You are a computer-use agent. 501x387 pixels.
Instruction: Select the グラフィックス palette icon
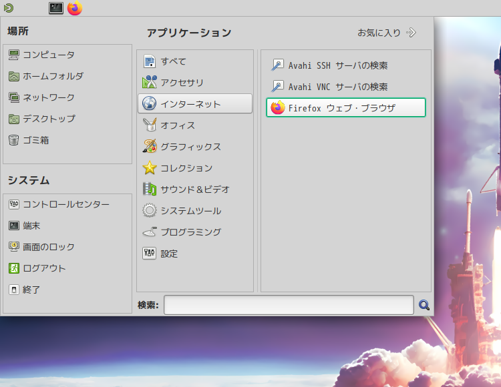coord(149,146)
